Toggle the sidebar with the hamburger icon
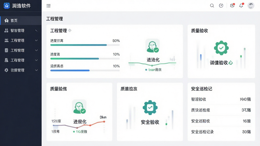Viewport: 260px width, 146px height. [x=48, y=6]
